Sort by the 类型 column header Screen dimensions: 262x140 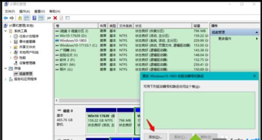[x=113, y=26]
